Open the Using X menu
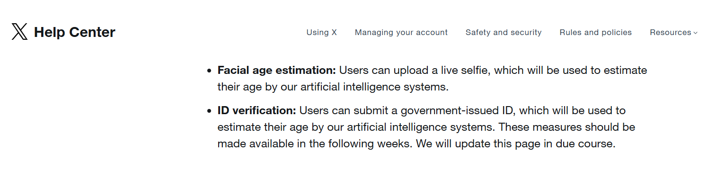The height and width of the screenshot is (171, 707). click(322, 33)
